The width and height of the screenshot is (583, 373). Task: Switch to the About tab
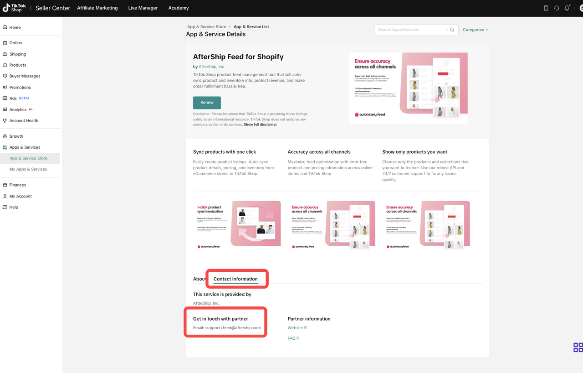click(x=199, y=279)
